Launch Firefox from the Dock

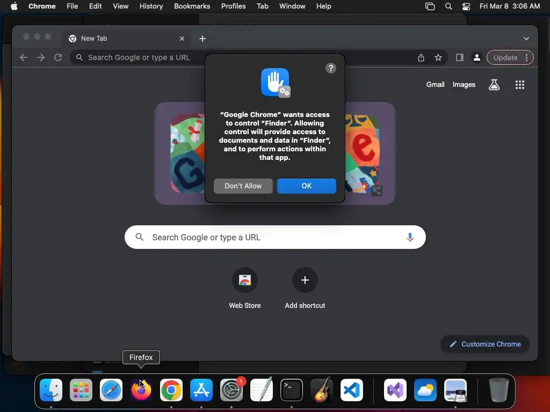coord(141,390)
